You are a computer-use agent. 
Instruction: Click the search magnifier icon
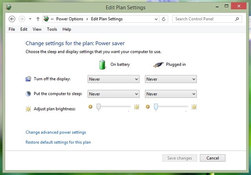click(x=237, y=19)
